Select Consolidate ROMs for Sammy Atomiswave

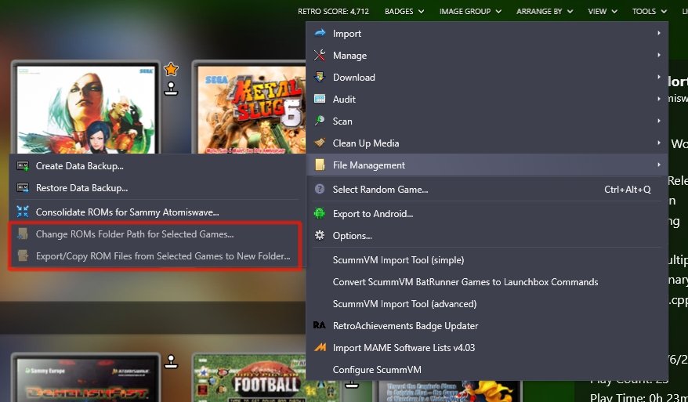156,212
